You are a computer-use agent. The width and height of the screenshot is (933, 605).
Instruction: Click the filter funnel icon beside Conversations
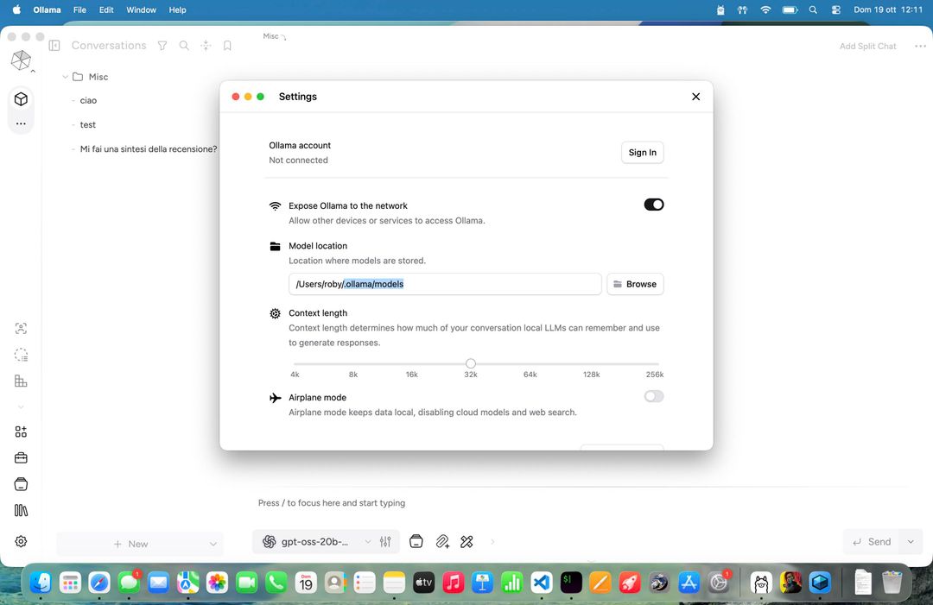[x=162, y=46]
